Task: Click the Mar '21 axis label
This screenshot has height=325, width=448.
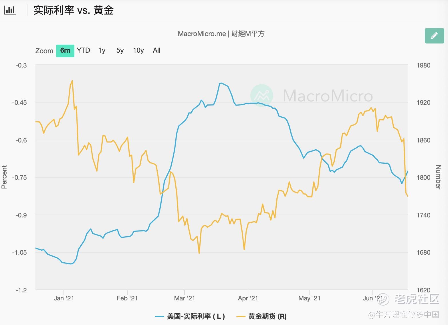Action: pyautogui.click(x=185, y=298)
